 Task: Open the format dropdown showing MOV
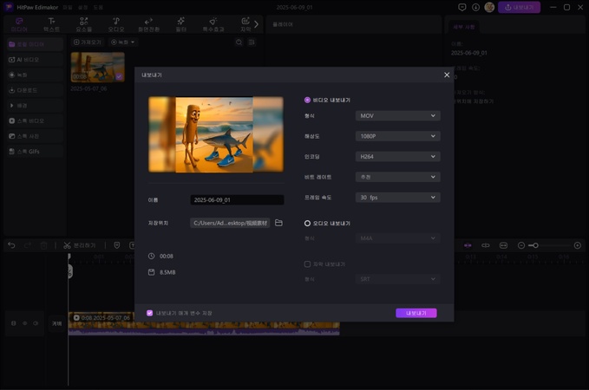[397, 115]
